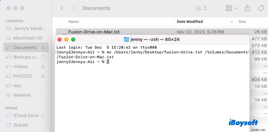Sort by Date Modified column
Image resolution: width=268 pixels, height=132 pixels.
pyautogui.click(x=190, y=22)
